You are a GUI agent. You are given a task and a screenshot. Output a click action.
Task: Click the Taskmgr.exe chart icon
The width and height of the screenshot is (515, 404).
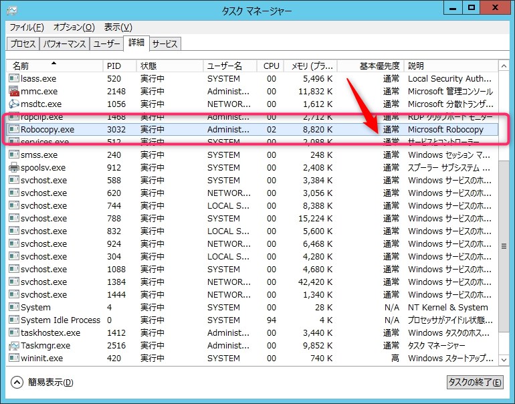(14, 346)
